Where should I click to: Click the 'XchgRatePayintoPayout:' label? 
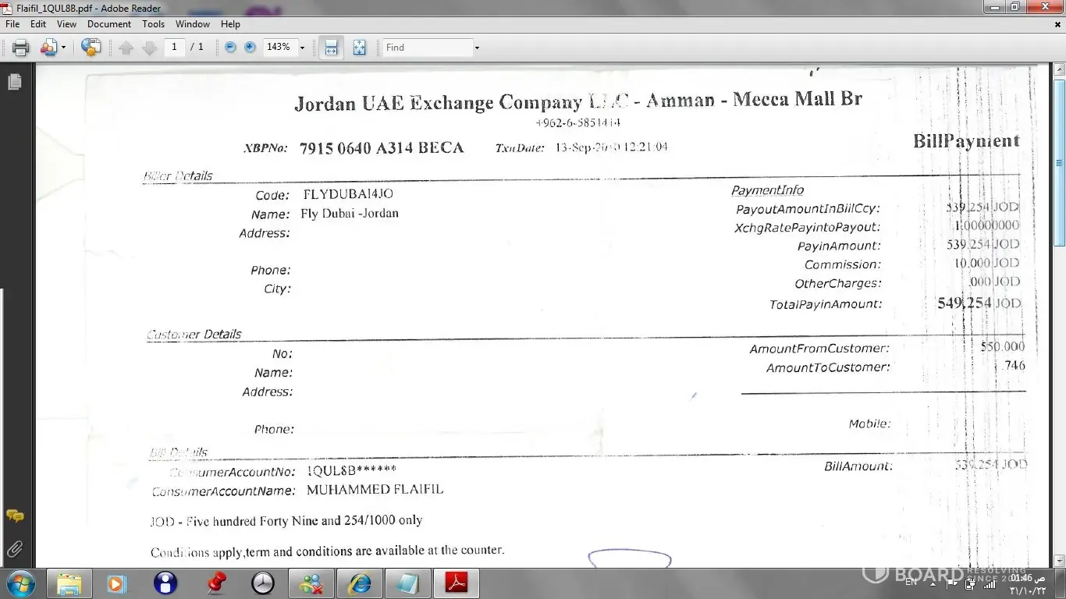point(807,228)
